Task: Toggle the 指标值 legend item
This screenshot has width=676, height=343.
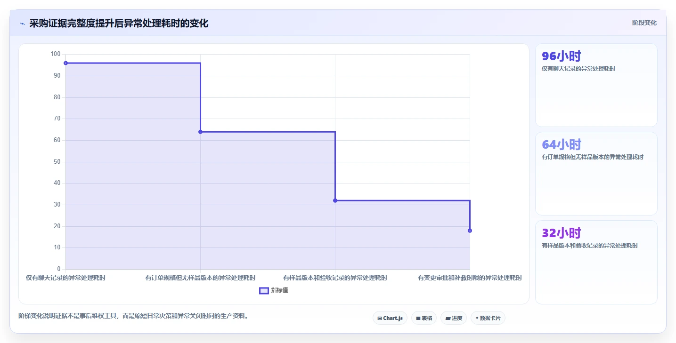Action: click(x=274, y=290)
